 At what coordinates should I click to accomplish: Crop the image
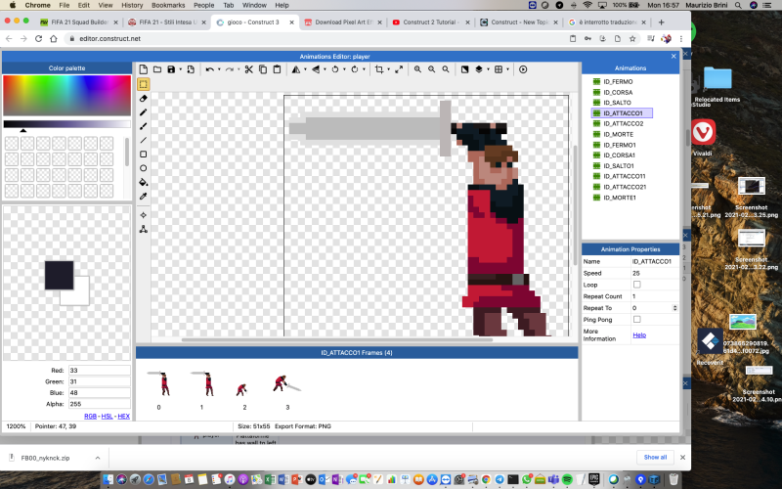coord(379,69)
